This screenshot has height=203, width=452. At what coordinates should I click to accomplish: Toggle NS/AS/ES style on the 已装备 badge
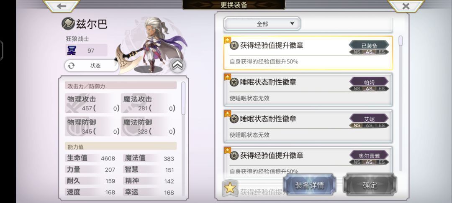[369, 52]
